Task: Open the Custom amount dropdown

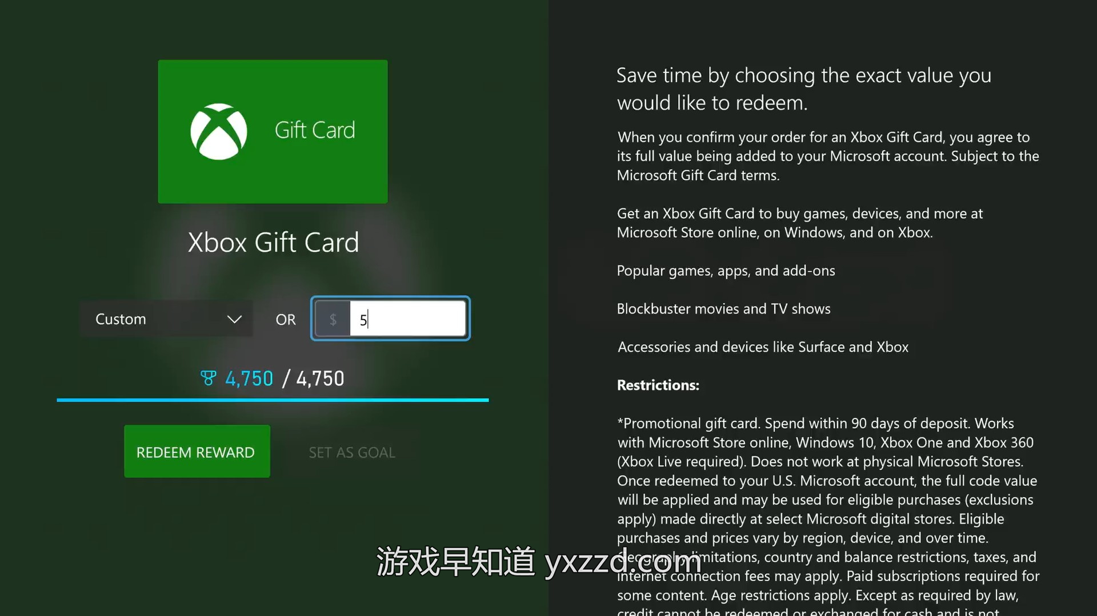Action: pos(166,319)
